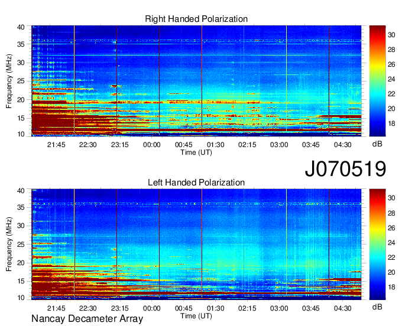Click the 00:45 tick under Right Handed plot
This screenshot has height=326, width=402.
pyautogui.click(x=184, y=145)
